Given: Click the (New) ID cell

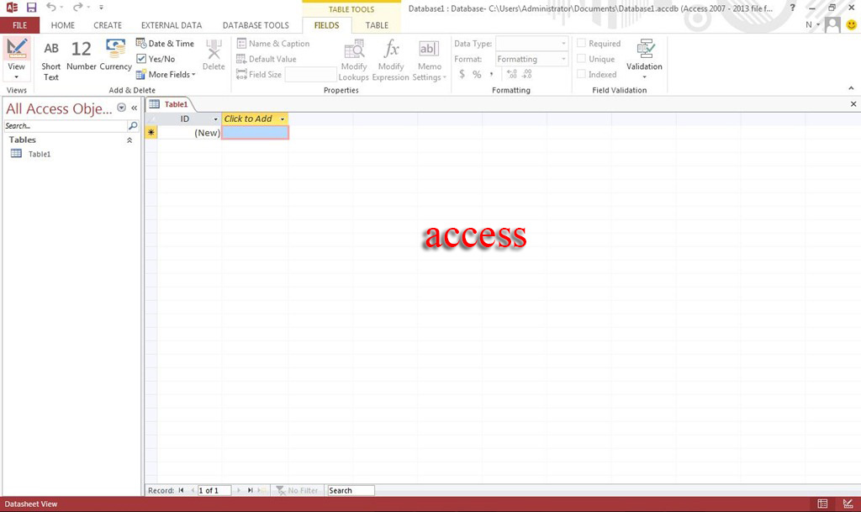Looking at the screenshot, I should coord(189,132).
